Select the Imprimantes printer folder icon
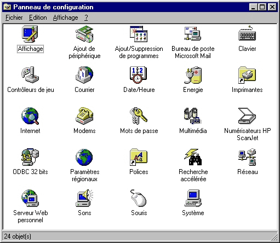The width and height of the screenshot is (280, 243). 247,75
